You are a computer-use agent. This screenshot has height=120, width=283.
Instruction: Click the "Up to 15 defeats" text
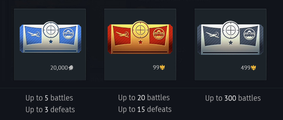(145, 109)
